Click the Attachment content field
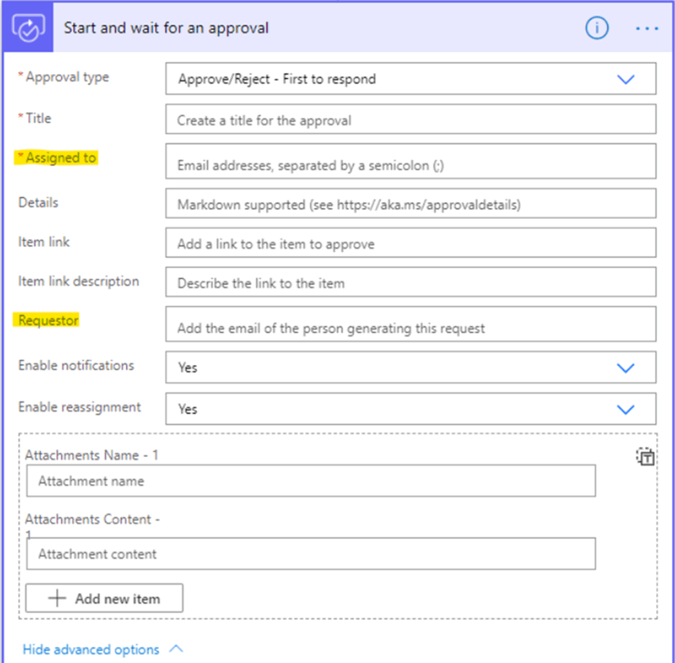This screenshot has width=675, height=663. coord(311,554)
